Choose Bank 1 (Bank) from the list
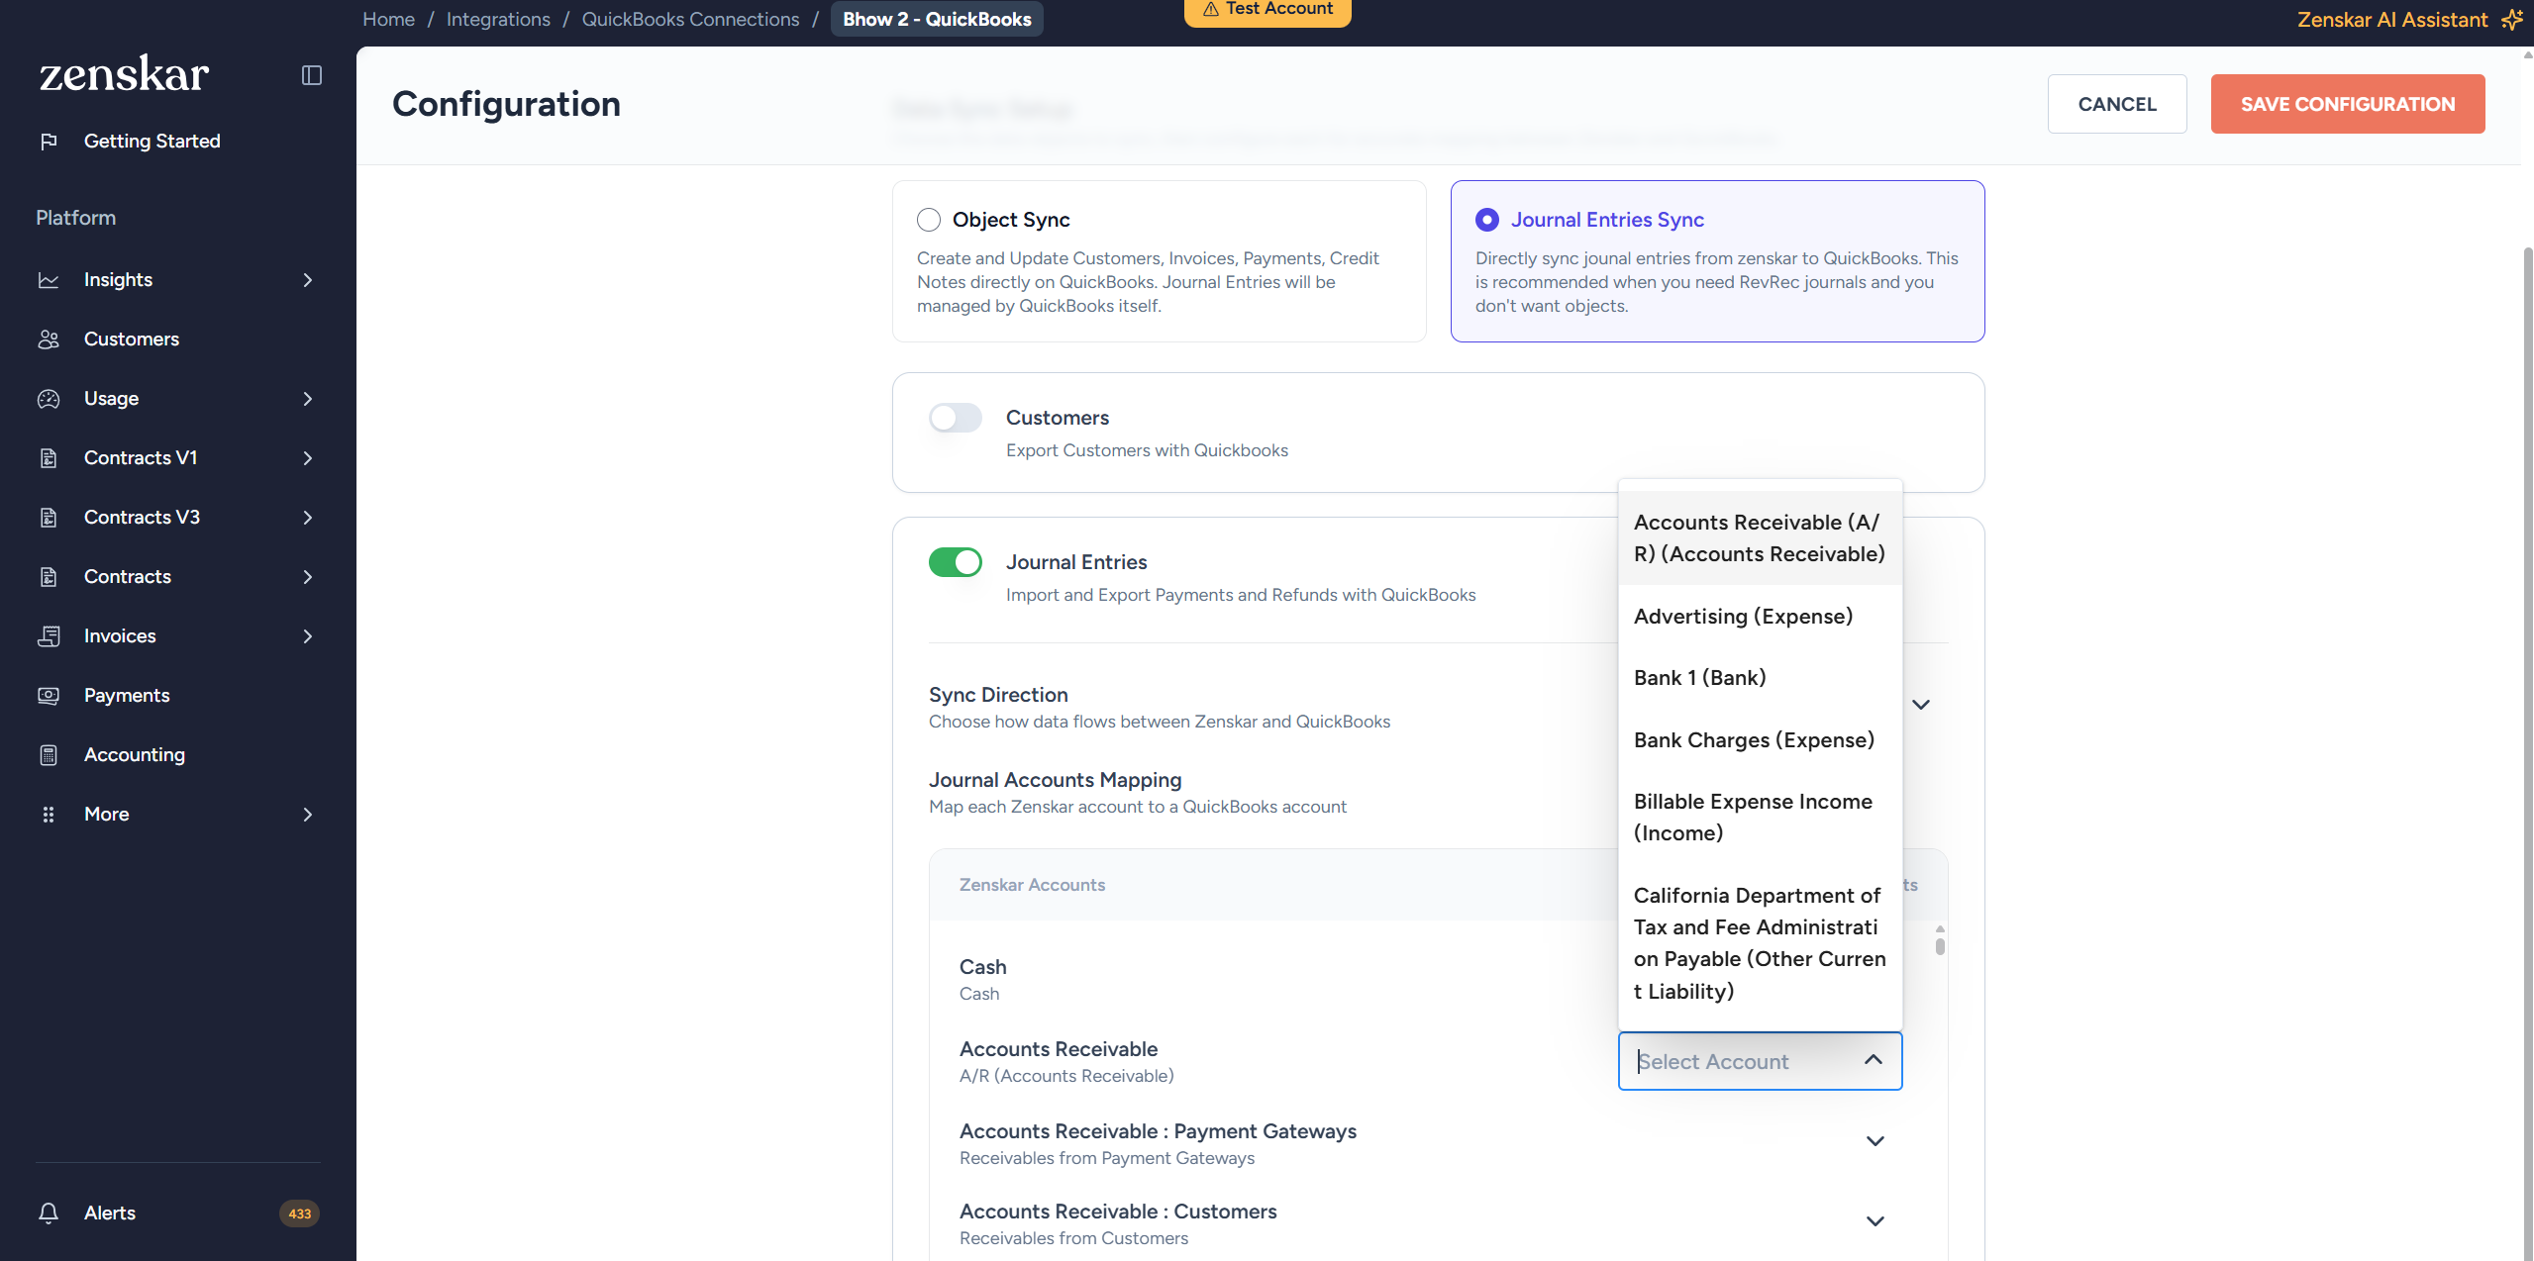2534x1261 pixels. pos(1699,678)
